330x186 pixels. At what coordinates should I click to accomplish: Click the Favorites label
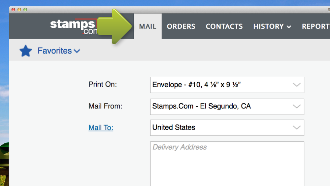[54, 51]
